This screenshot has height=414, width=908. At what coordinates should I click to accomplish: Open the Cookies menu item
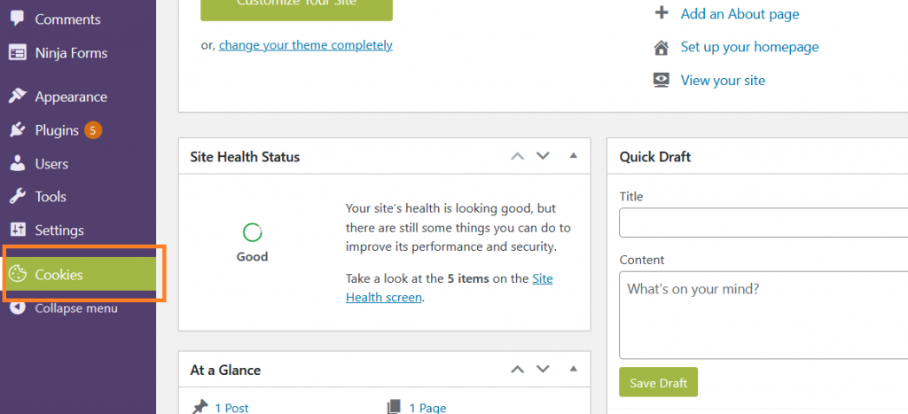[x=79, y=274]
